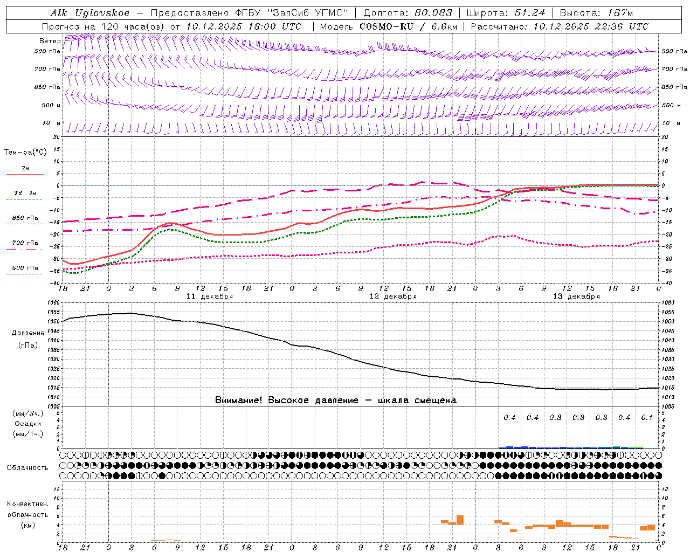Click the Ветер panel label
The image size is (690, 552).
[50, 41]
